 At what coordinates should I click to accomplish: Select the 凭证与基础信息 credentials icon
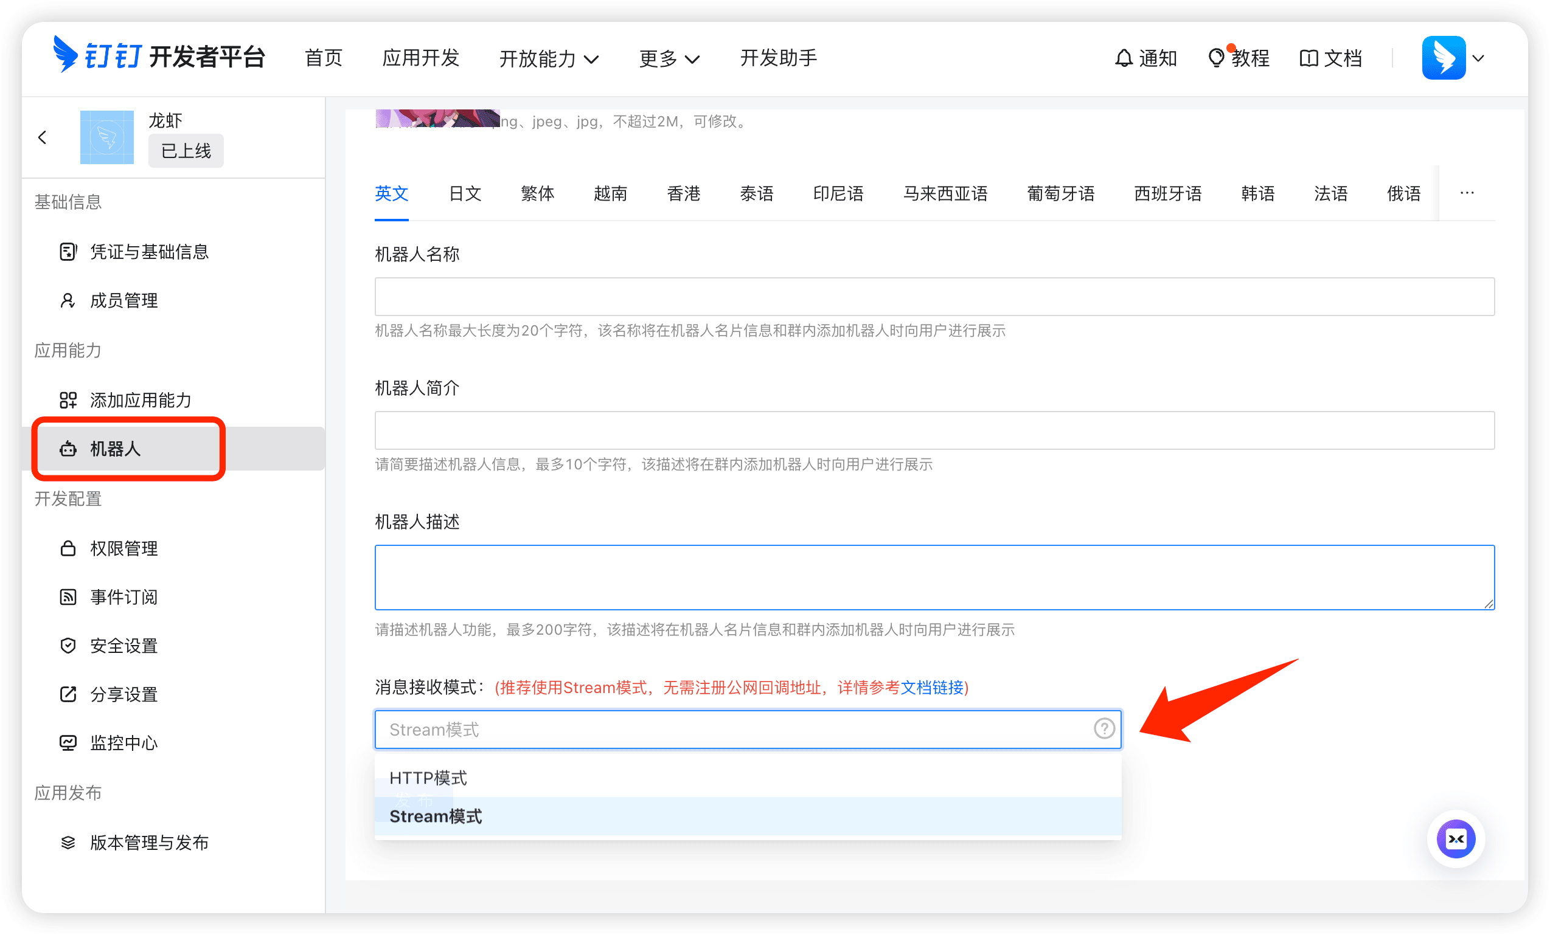point(68,251)
